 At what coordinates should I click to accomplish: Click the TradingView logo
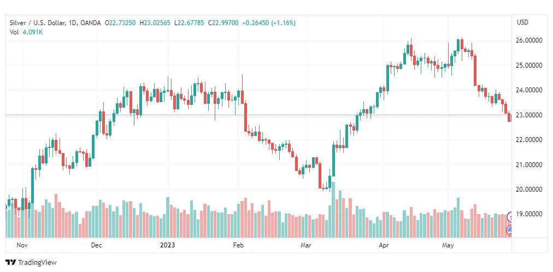pos(31,263)
